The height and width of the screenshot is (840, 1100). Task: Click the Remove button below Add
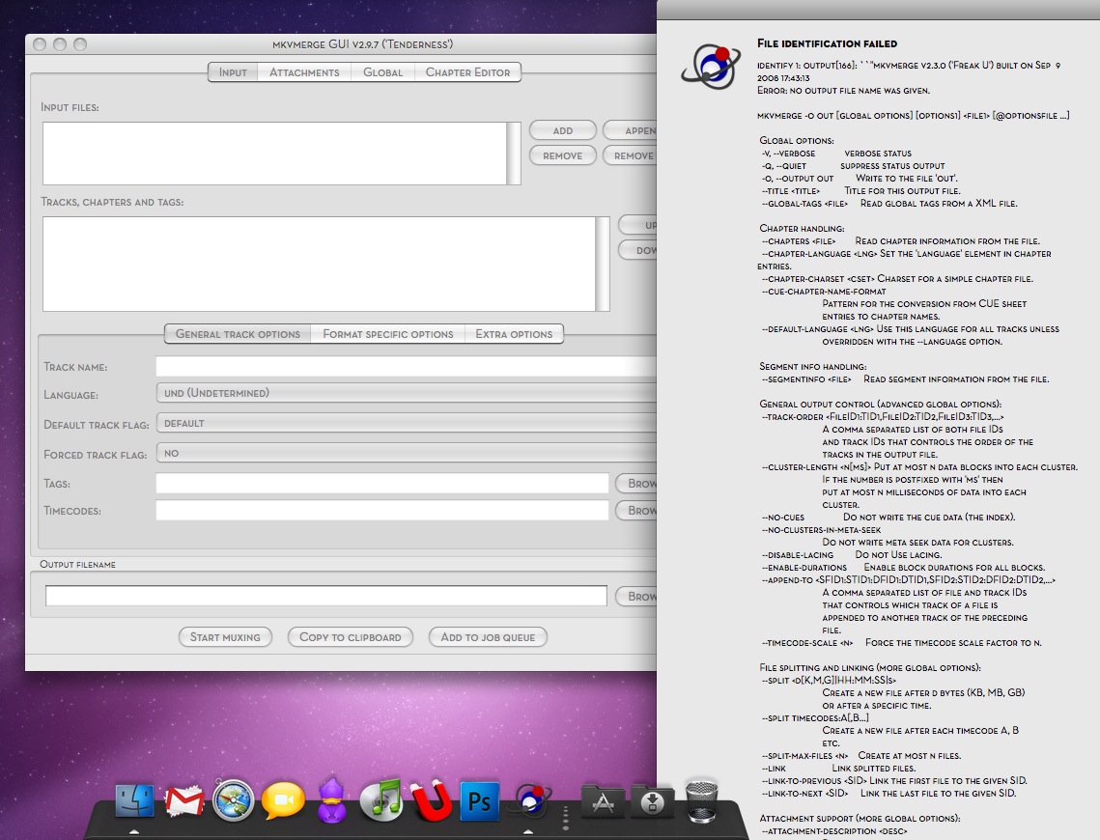pos(563,155)
